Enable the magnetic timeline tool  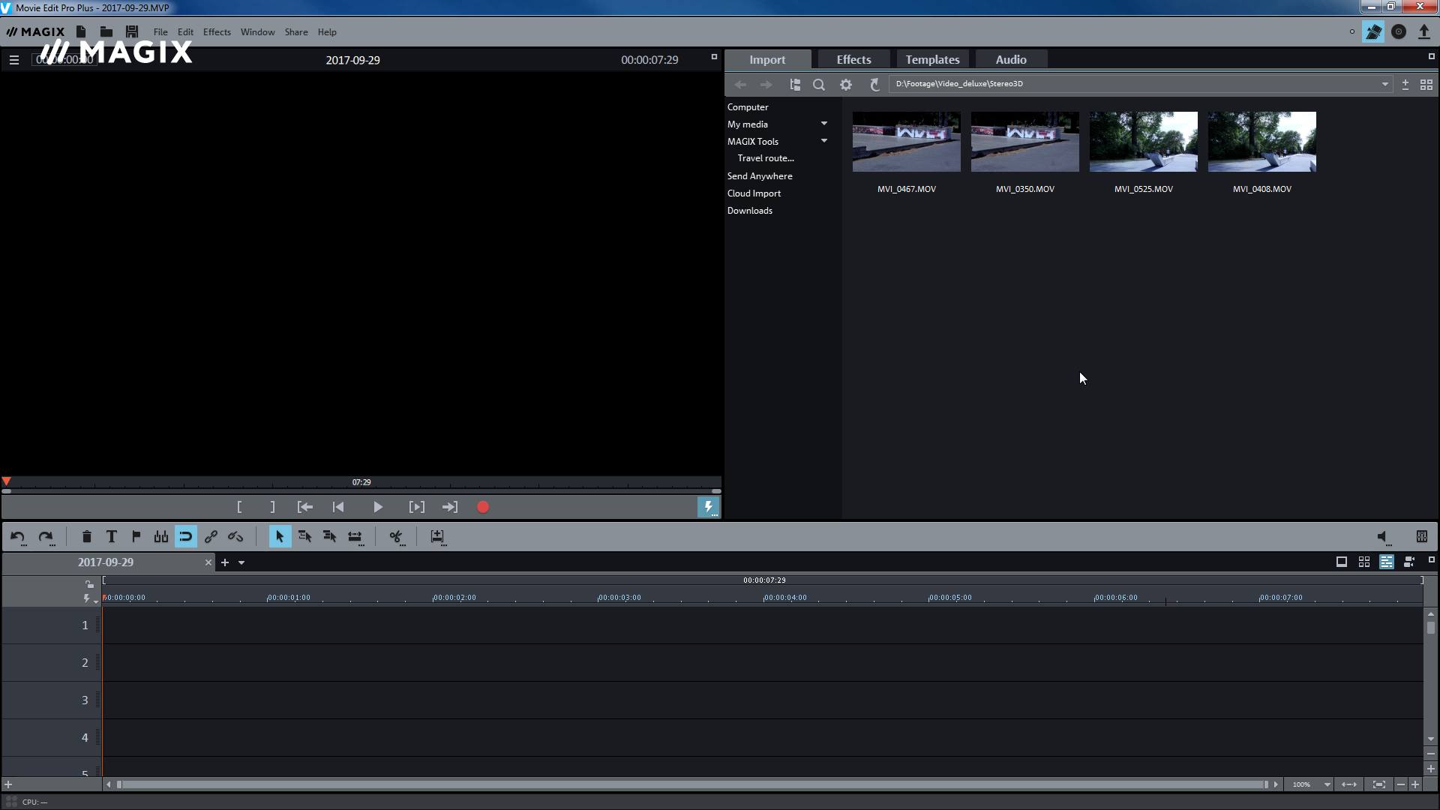pos(186,536)
